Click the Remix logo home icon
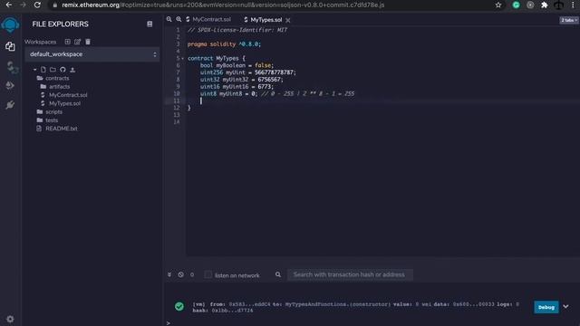Image resolution: width=580 pixels, height=326 pixels. (x=10, y=25)
